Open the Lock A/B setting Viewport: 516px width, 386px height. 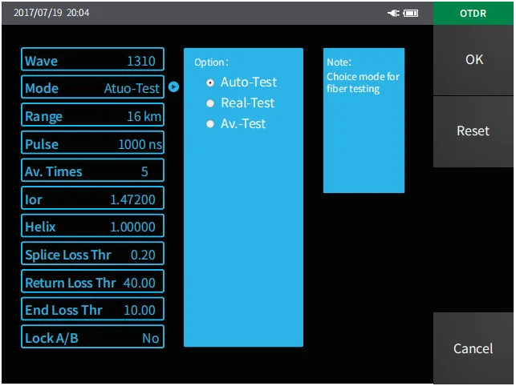(92, 336)
